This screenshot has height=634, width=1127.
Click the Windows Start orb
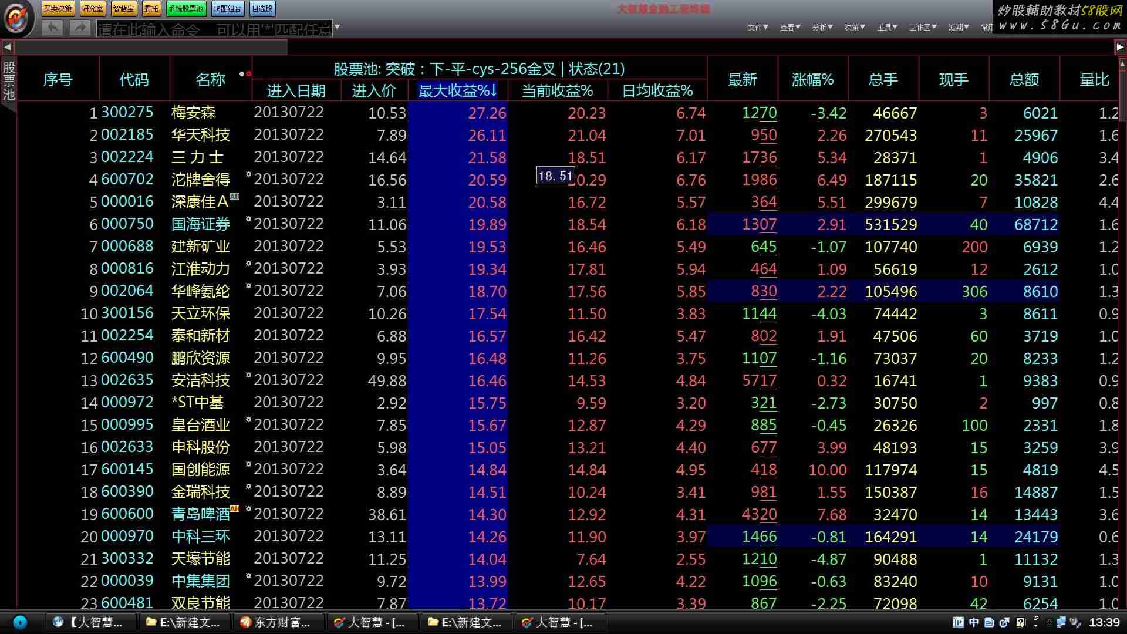pos(20,622)
